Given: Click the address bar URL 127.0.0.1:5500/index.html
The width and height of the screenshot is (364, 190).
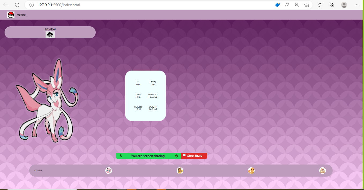Looking at the screenshot, I should (x=59, y=5).
